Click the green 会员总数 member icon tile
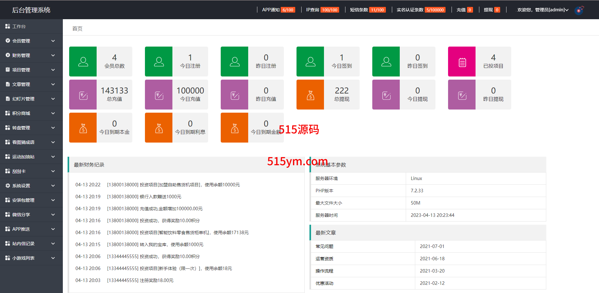The height and width of the screenshot is (293, 599). click(x=83, y=62)
